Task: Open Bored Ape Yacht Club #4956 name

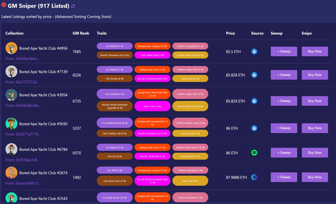Action: [43, 48]
